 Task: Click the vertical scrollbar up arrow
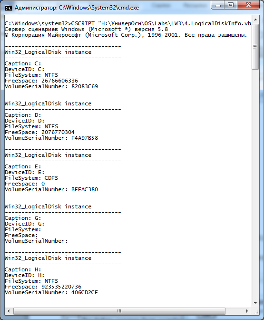tap(255, 20)
